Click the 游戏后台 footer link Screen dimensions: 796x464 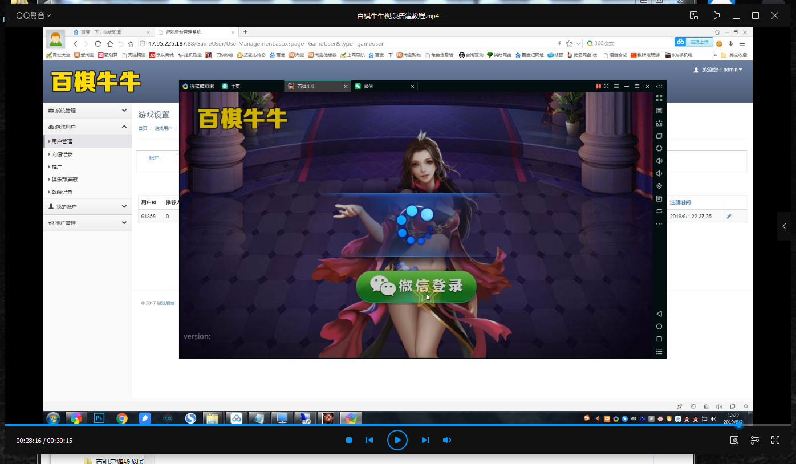166,303
